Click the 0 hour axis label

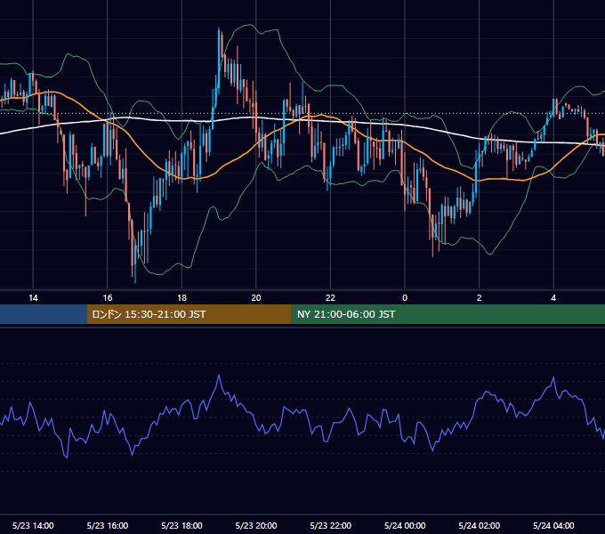click(405, 298)
